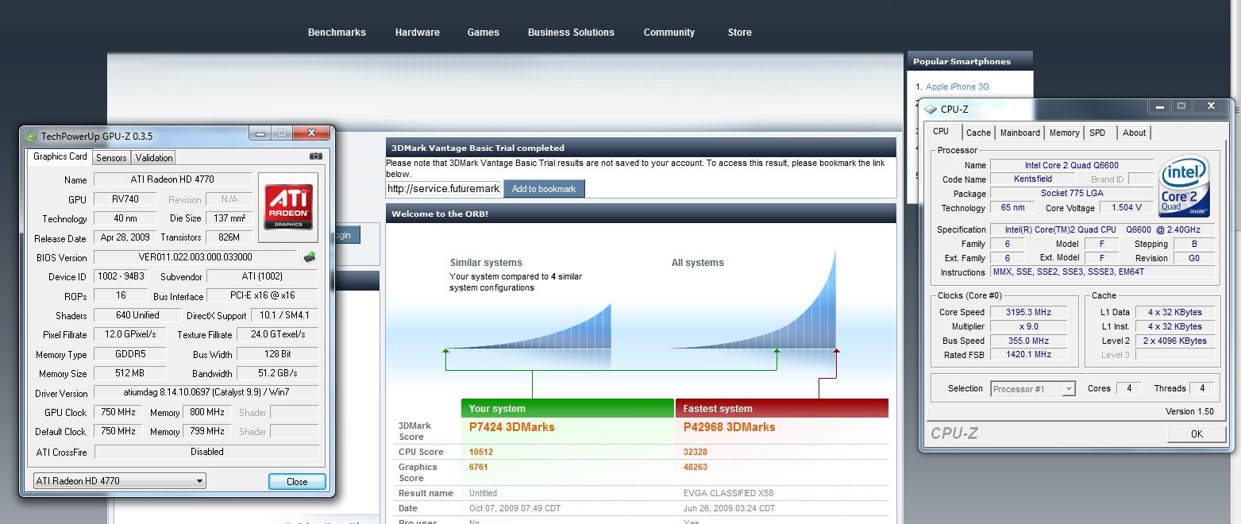The width and height of the screenshot is (1241, 524).
Task: Click the Core Voltage 1.504 V value
Action: 1127,207
